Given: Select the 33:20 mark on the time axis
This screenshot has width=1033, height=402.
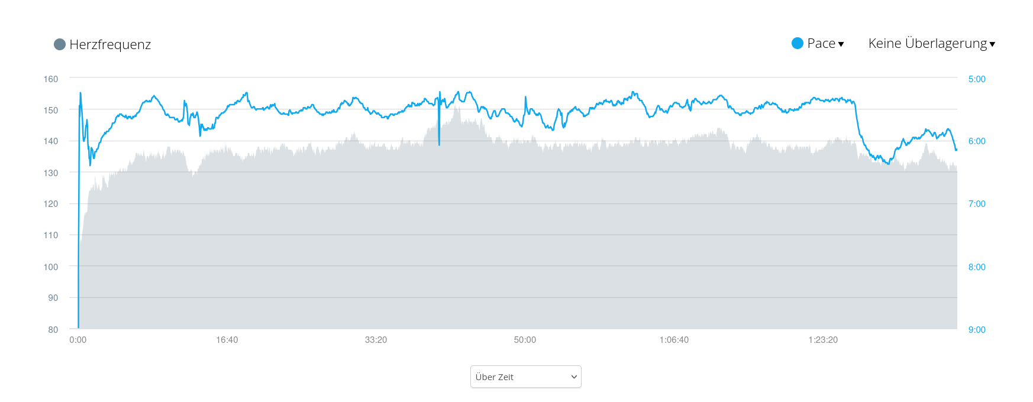Looking at the screenshot, I should (376, 340).
